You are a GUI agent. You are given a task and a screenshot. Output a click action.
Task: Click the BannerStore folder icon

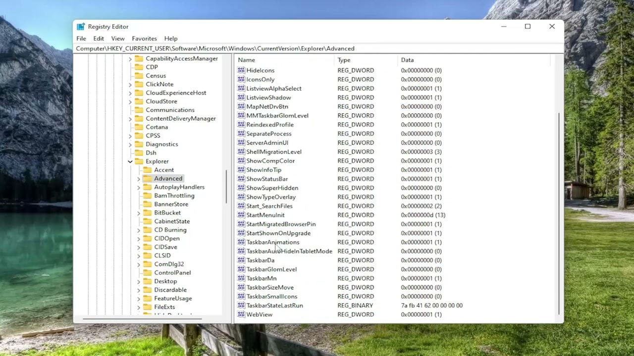(147, 204)
